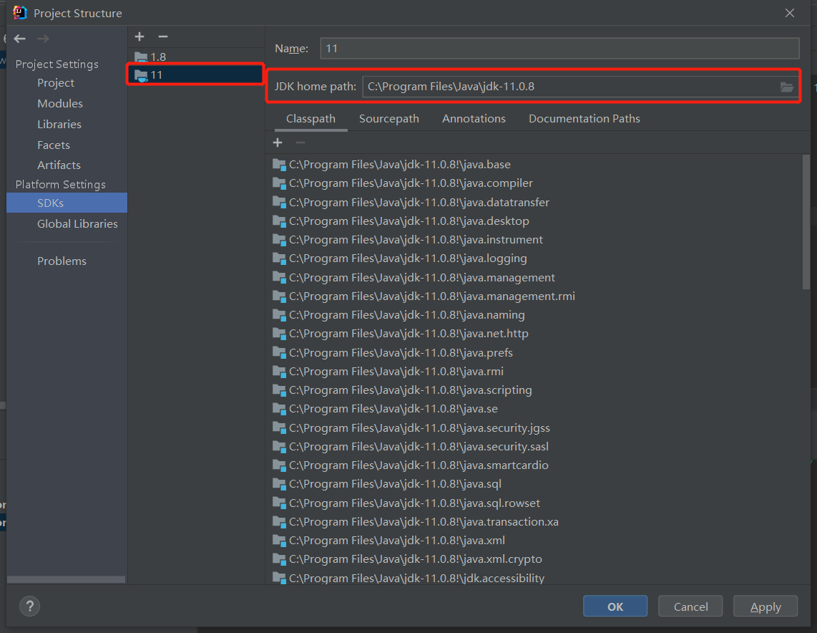Click the back navigation arrow
This screenshot has width=817, height=633.
(20, 38)
